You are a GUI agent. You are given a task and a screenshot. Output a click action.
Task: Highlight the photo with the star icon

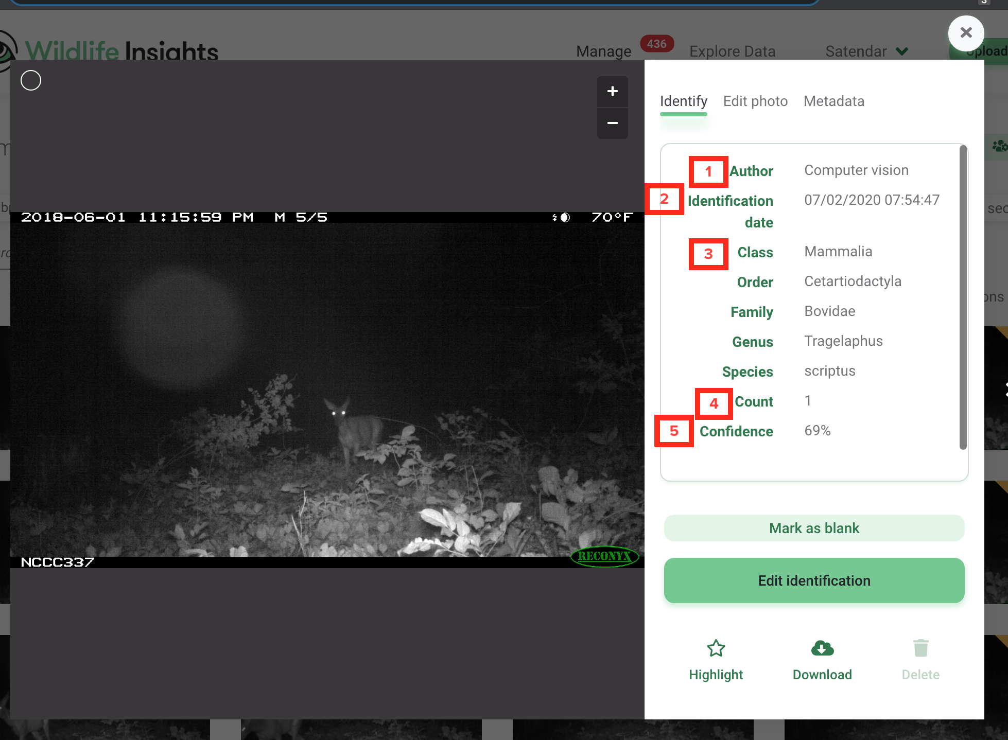[716, 660]
